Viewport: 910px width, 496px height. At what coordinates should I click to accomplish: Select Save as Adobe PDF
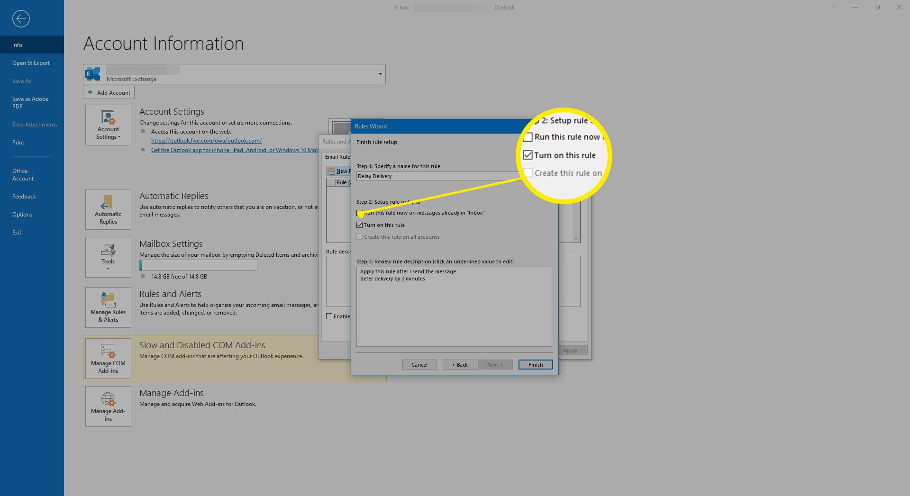(x=32, y=102)
